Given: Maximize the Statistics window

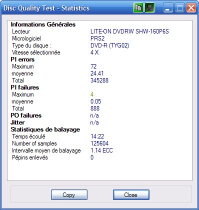Looking at the screenshot, I should point(179,8).
